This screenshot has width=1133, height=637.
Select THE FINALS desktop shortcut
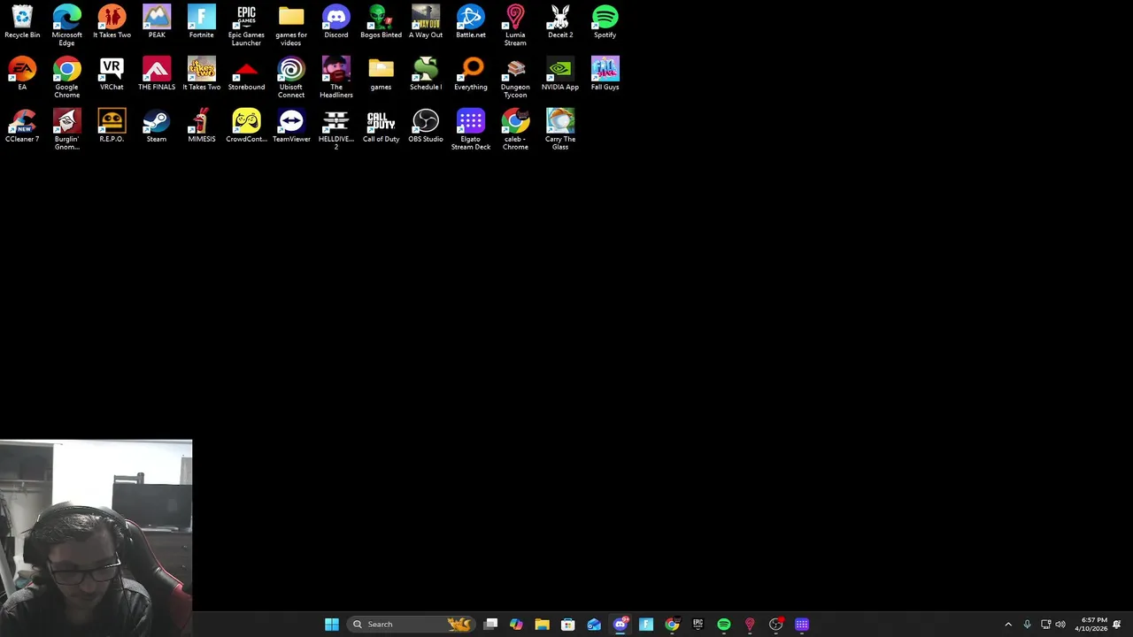pos(157,74)
